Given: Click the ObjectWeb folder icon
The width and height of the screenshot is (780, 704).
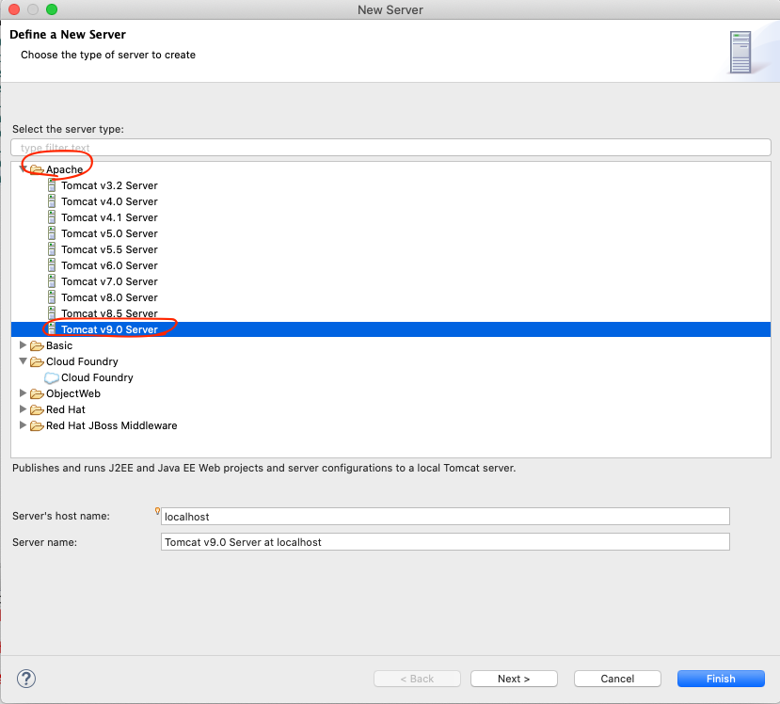Looking at the screenshot, I should point(37,394).
